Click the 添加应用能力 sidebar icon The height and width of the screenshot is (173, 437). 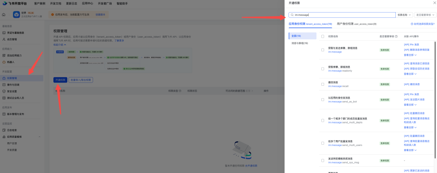4,55
